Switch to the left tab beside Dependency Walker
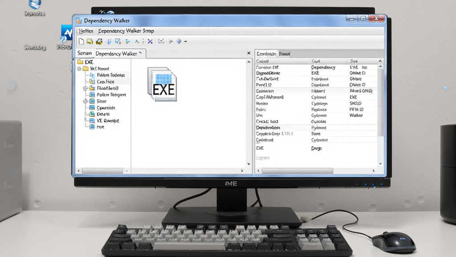This screenshot has height=257, width=456. (x=84, y=54)
